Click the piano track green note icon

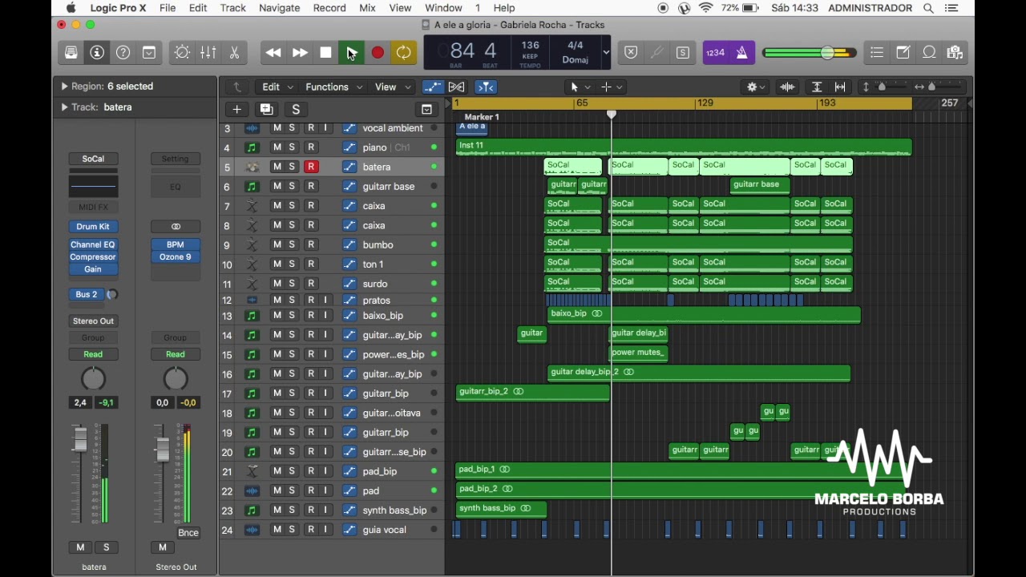coord(252,147)
